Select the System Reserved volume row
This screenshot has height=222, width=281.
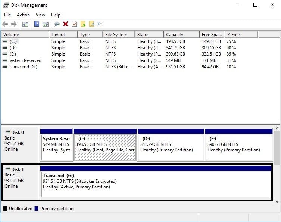[x=130, y=60]
